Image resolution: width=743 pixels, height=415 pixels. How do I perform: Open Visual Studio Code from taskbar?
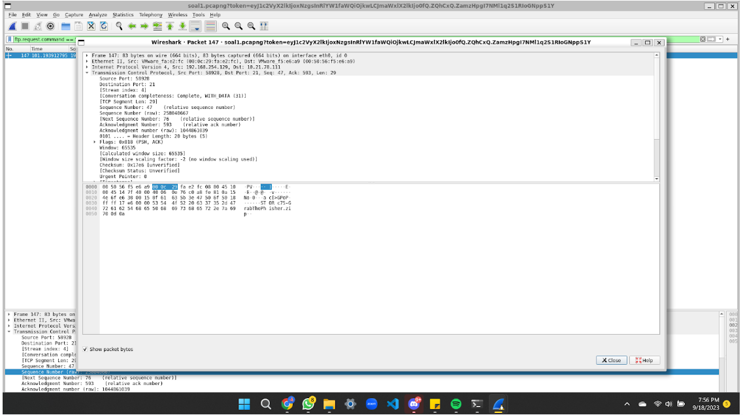tap(393, 404)
